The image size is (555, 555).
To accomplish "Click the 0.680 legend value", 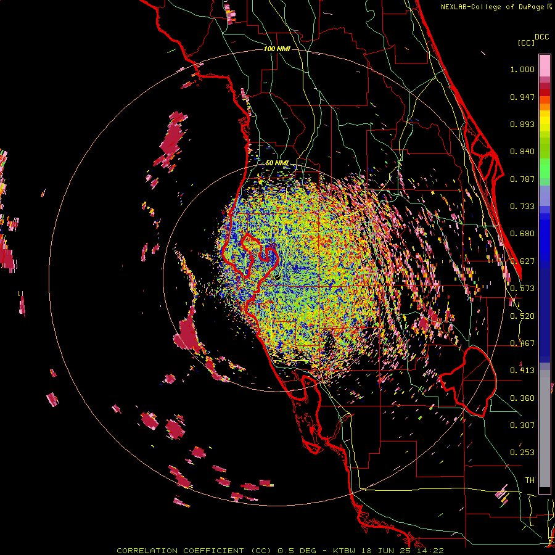I will 522,234.
